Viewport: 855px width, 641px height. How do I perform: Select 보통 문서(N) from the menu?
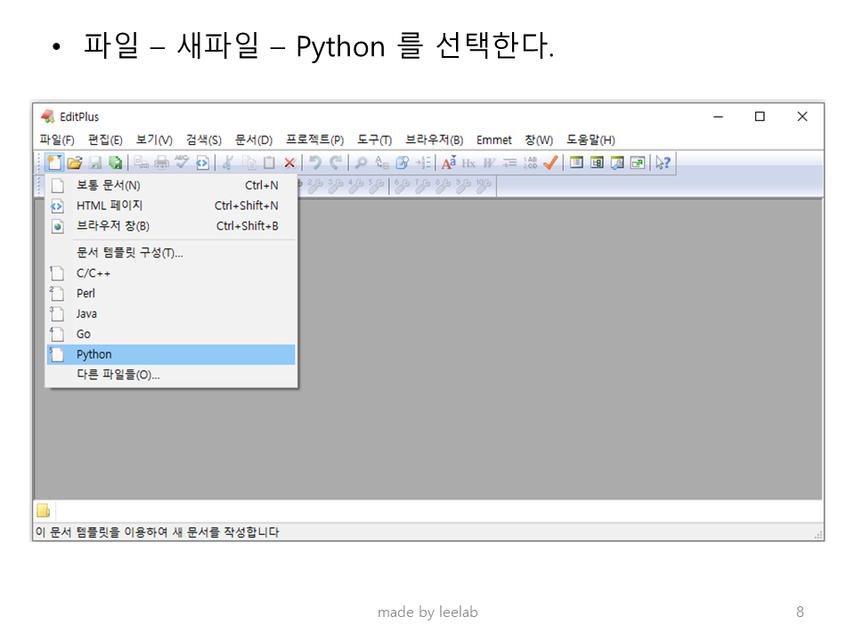pyautogui.click(x=171, y=185)
